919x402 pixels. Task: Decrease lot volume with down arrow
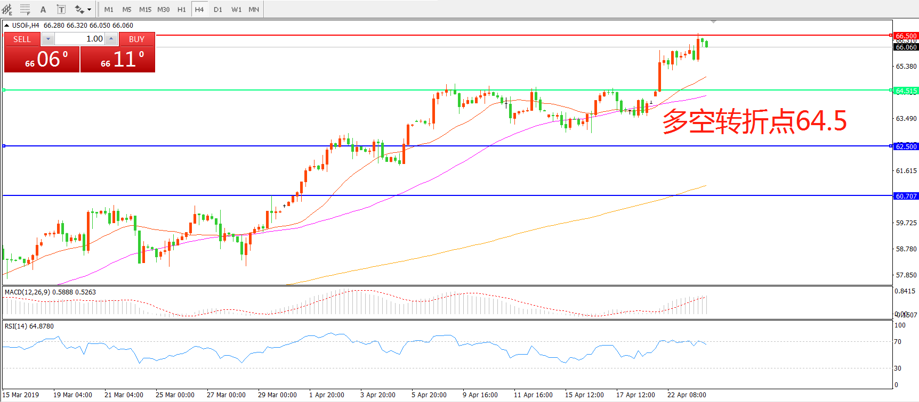click(48, 39)
